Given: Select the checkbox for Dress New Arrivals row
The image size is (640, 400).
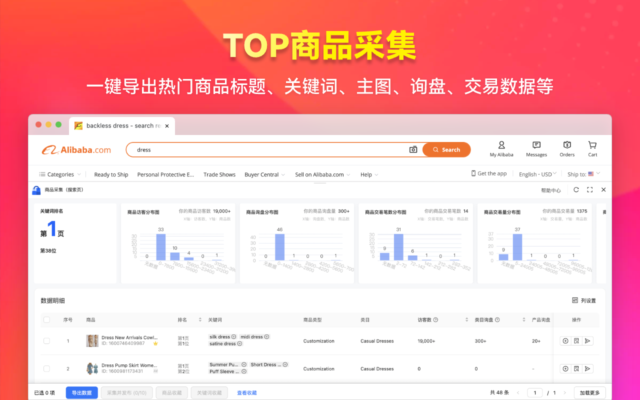Looking at the screenshot, I should [x=46, y=340].
